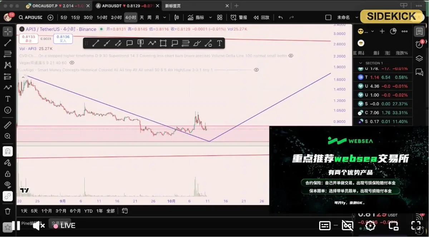The width and height of the screenshot is (429, 237).
Task: Open the watchlist name dropdown chevron
Action: pos(373,31)
